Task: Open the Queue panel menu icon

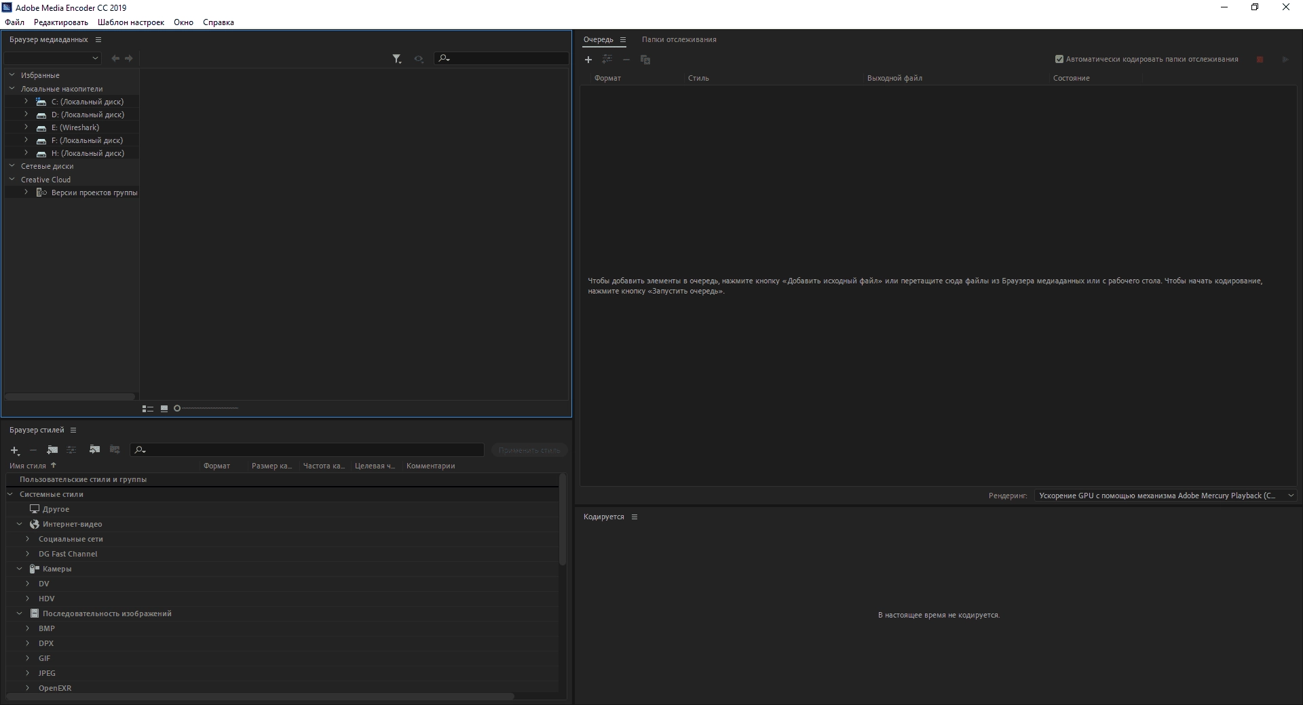Action: [x=623, y=40]
